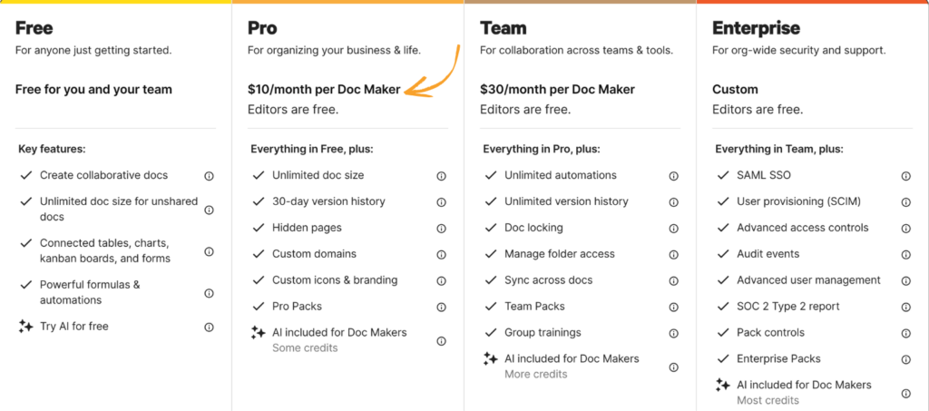Show info for Audit events feature
Screen dimensions: 929x411
click(x=905, y=255)
